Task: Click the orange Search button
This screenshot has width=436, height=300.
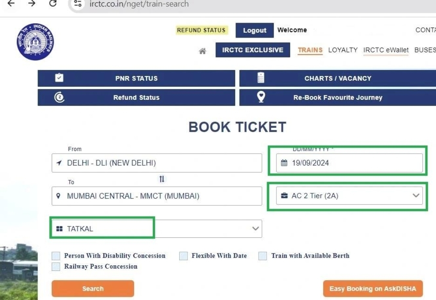Action: click(x=93, y=289)
